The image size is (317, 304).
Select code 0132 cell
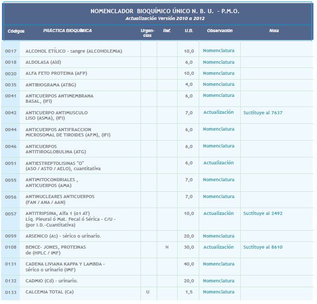(11, 281)
